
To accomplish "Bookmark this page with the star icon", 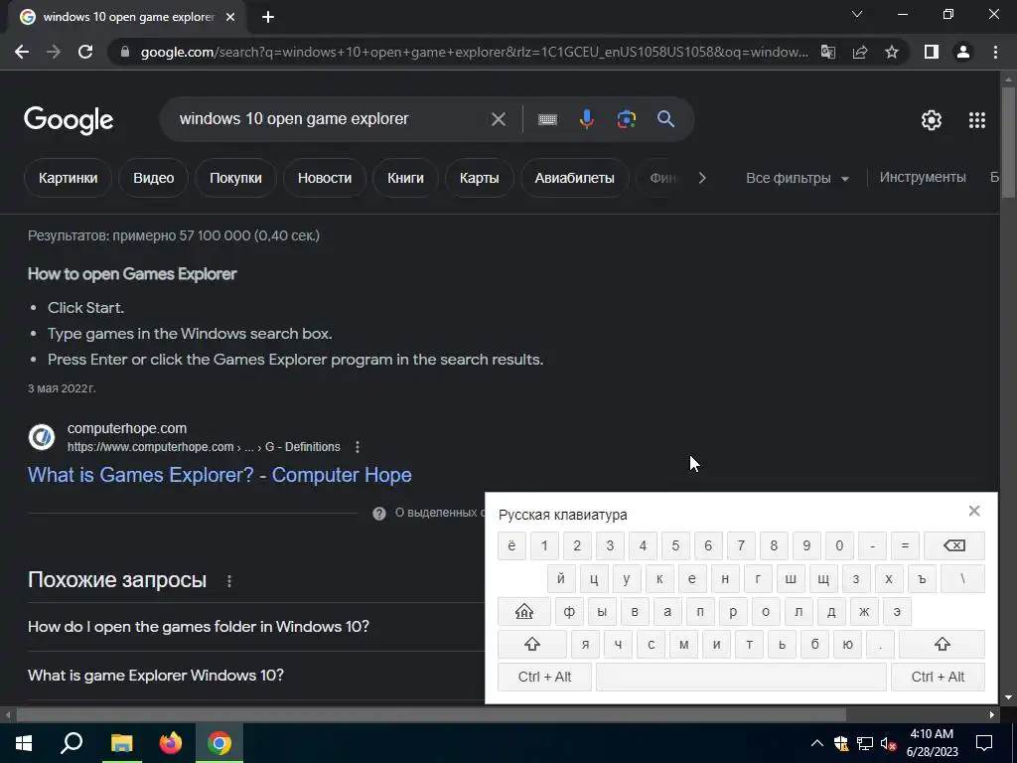I will (892, 52).
